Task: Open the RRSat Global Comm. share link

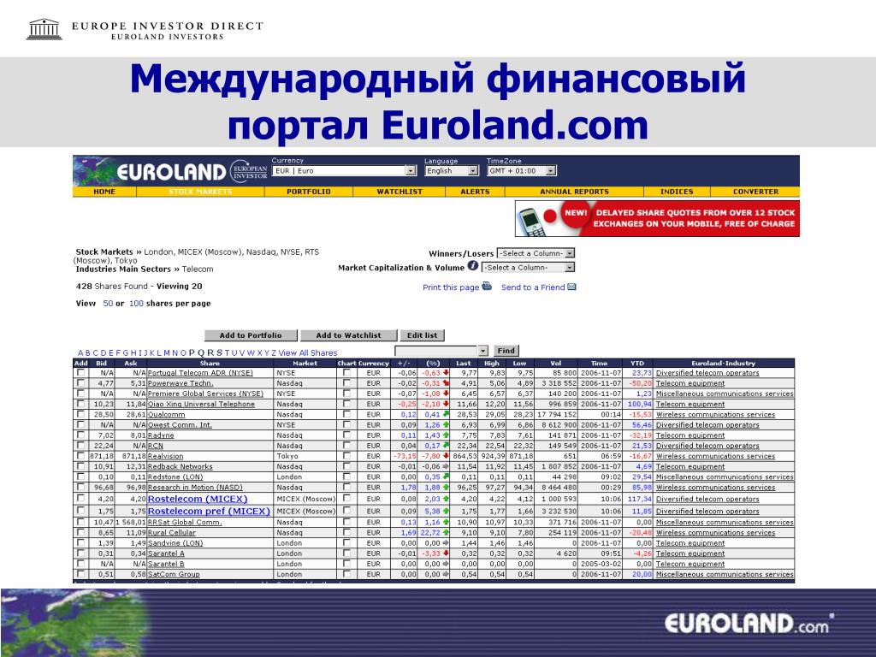Action: click(185, 523)
